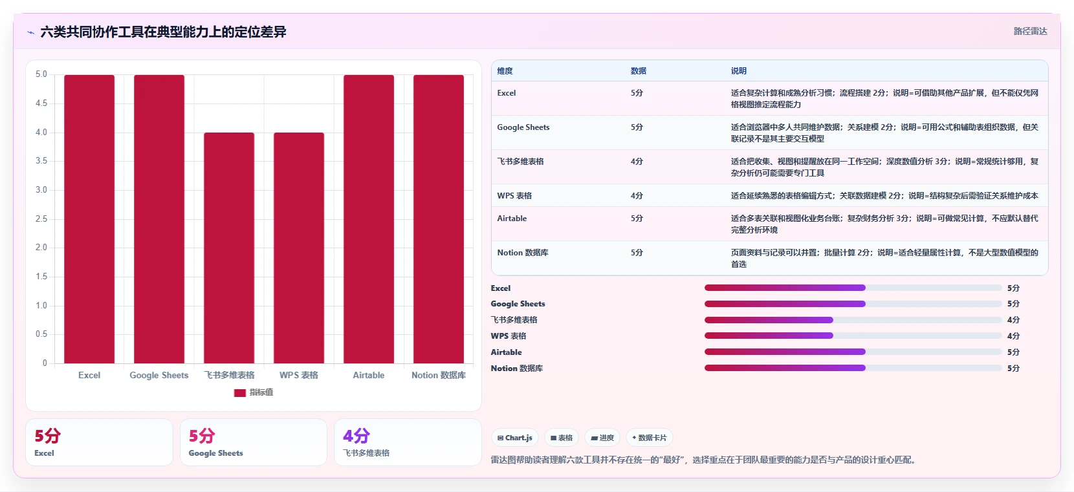Click the Airtable progress bar
This screenshot has width=1074, height=492.
click(853, 352)
